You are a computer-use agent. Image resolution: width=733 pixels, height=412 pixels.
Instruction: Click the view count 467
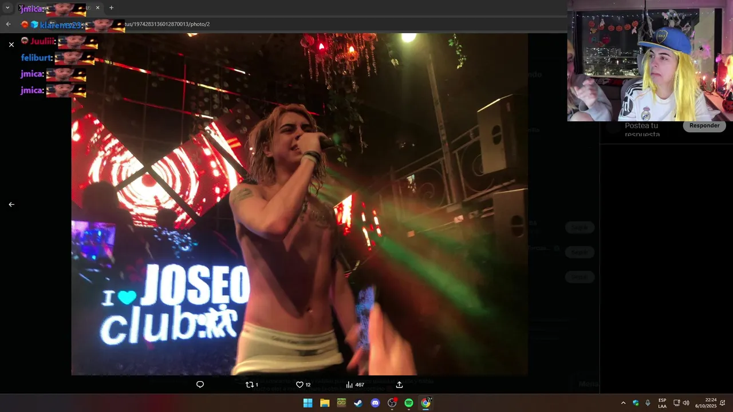[x=360, y=385]
